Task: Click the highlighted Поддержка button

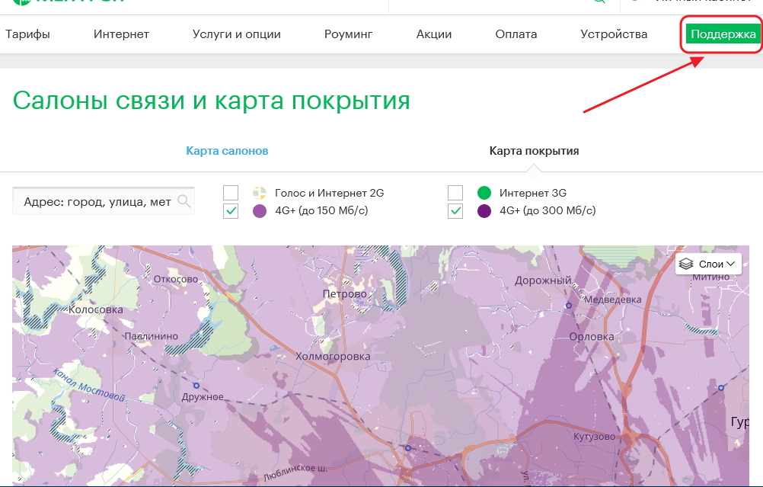Action: [720, 34]
